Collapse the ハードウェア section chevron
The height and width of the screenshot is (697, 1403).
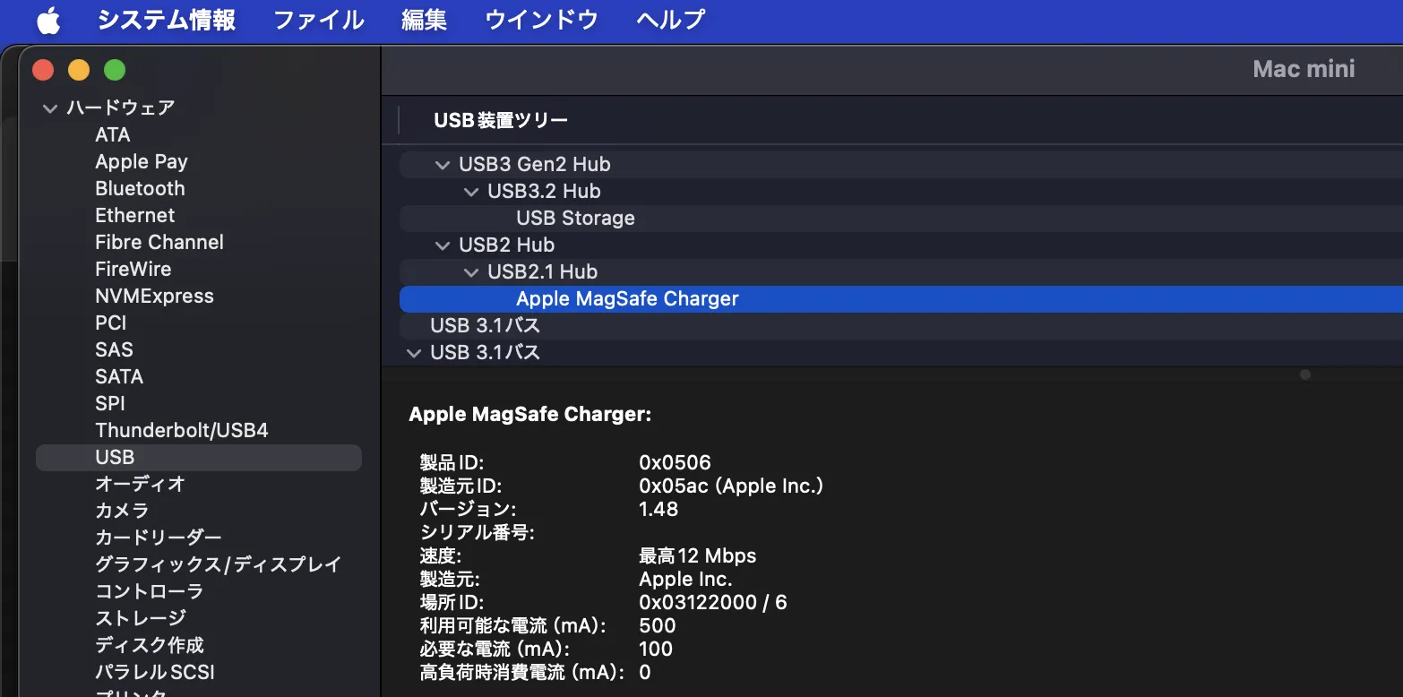(x=49, y=108)
